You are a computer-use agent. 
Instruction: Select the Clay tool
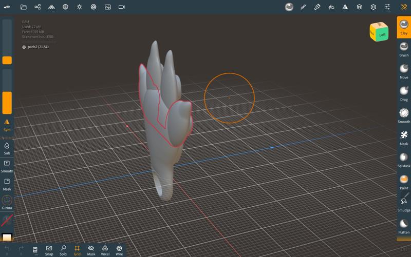tap(404, 27)
